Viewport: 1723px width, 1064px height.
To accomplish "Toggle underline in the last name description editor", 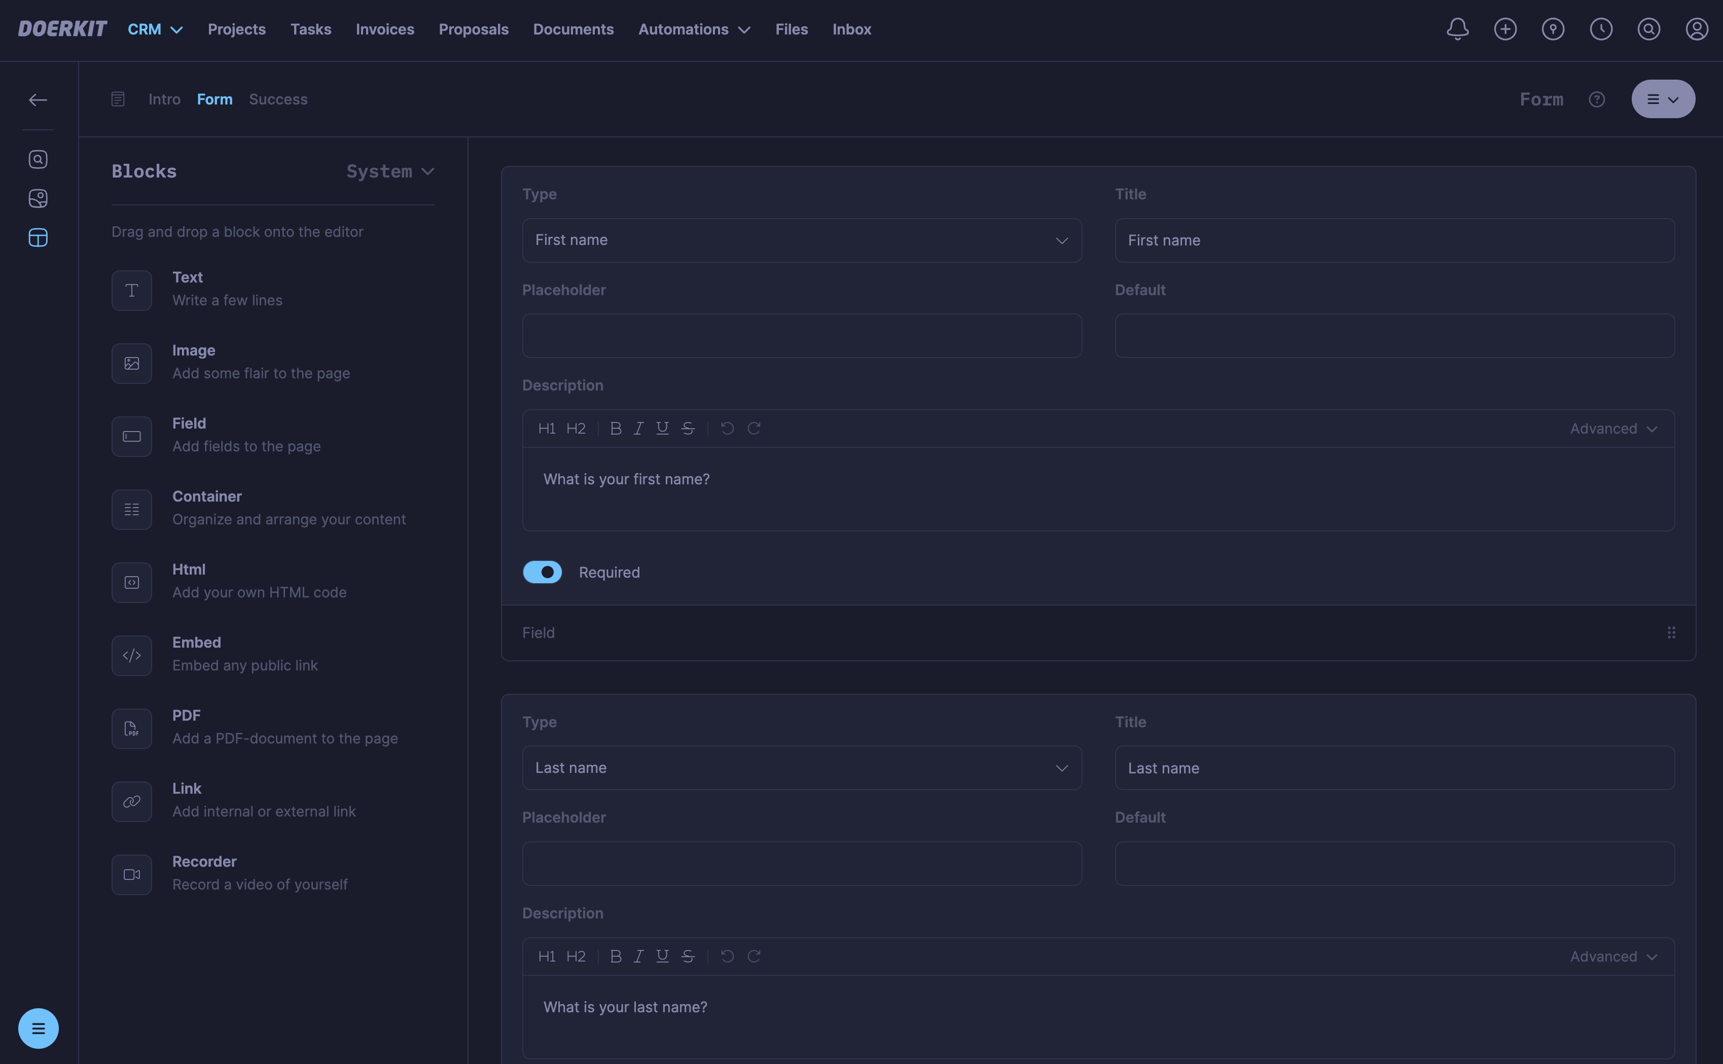I will (662, 955).
